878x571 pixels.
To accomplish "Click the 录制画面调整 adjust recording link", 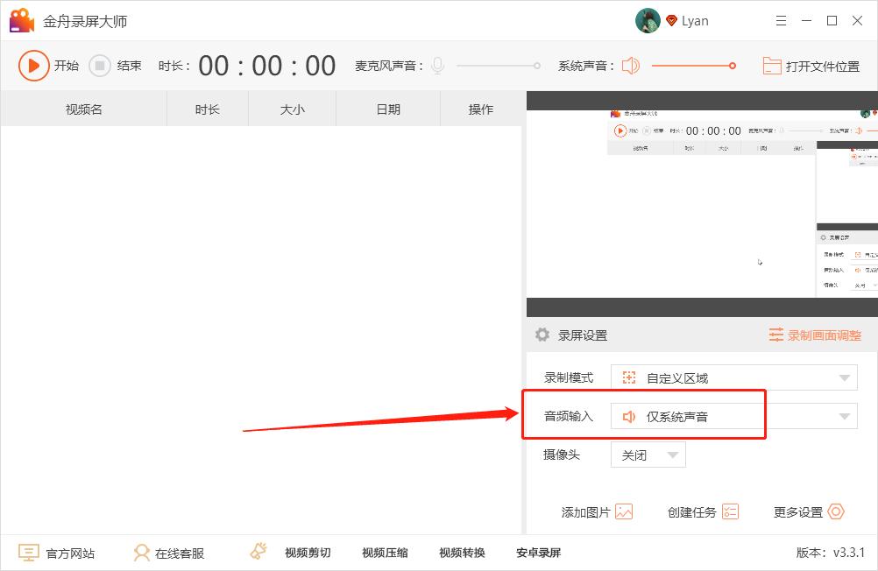I will (818, 335).
